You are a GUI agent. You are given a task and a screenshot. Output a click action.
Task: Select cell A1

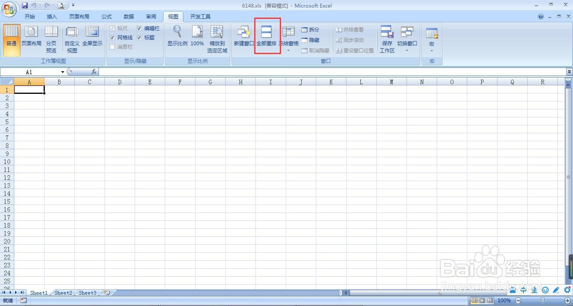pyautogui.click(x=29, y=90)
